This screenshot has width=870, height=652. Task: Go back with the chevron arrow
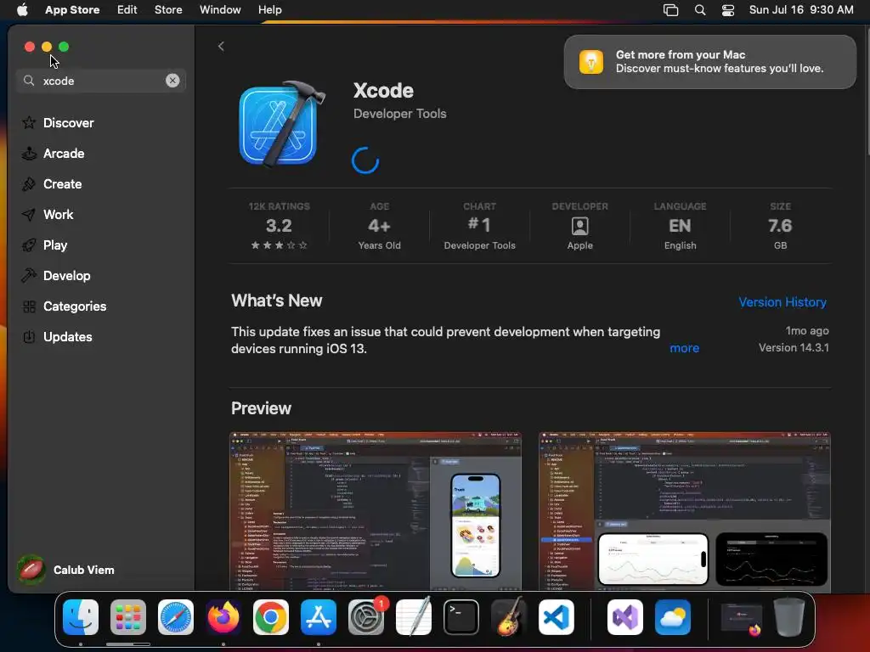click(x=221, y=46)
